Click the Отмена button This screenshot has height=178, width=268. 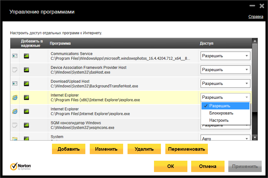(x=208, y=166)
